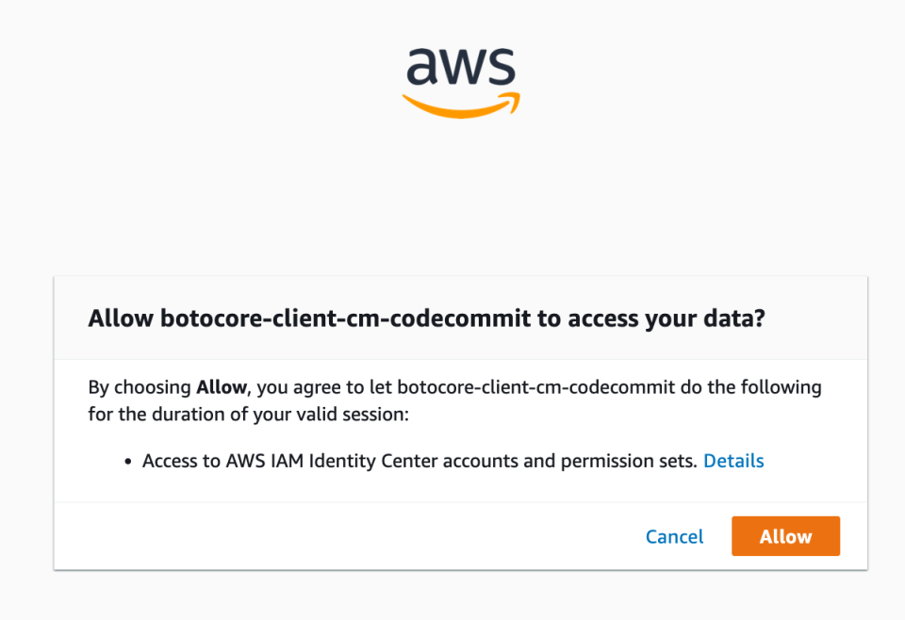Allow botocore-client-cm-codecommit to access your data
Viewport: 905px width, 620px height.
(x=785, y=536)
